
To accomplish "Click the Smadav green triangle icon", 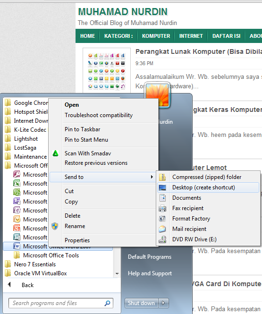I will click(x=55, y=153).
